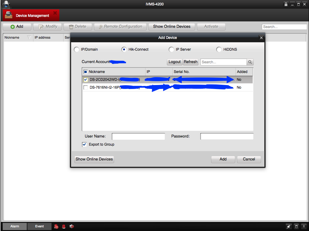Click Logout for current account
Screen dimensions: 309x231
(174, 62)
